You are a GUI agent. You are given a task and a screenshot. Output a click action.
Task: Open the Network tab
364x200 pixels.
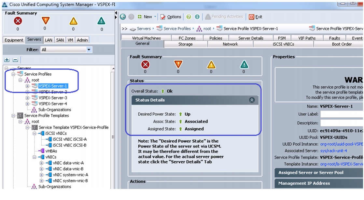[x=230, y=44]
